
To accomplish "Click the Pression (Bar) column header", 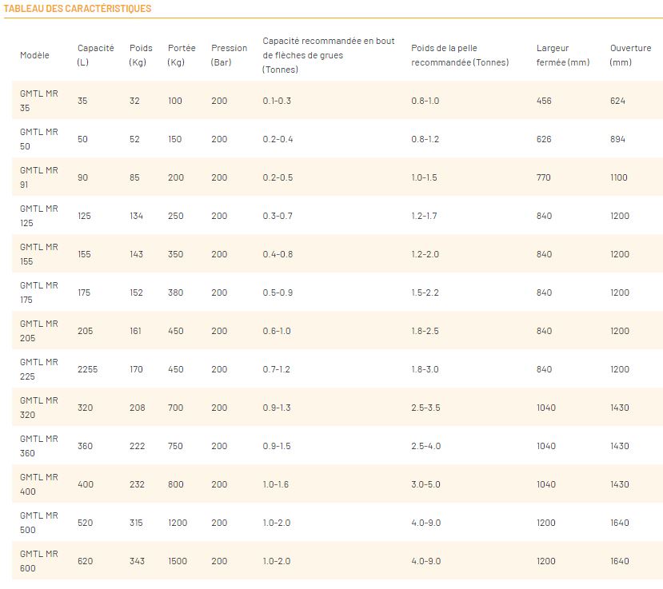I will point(229,55).
